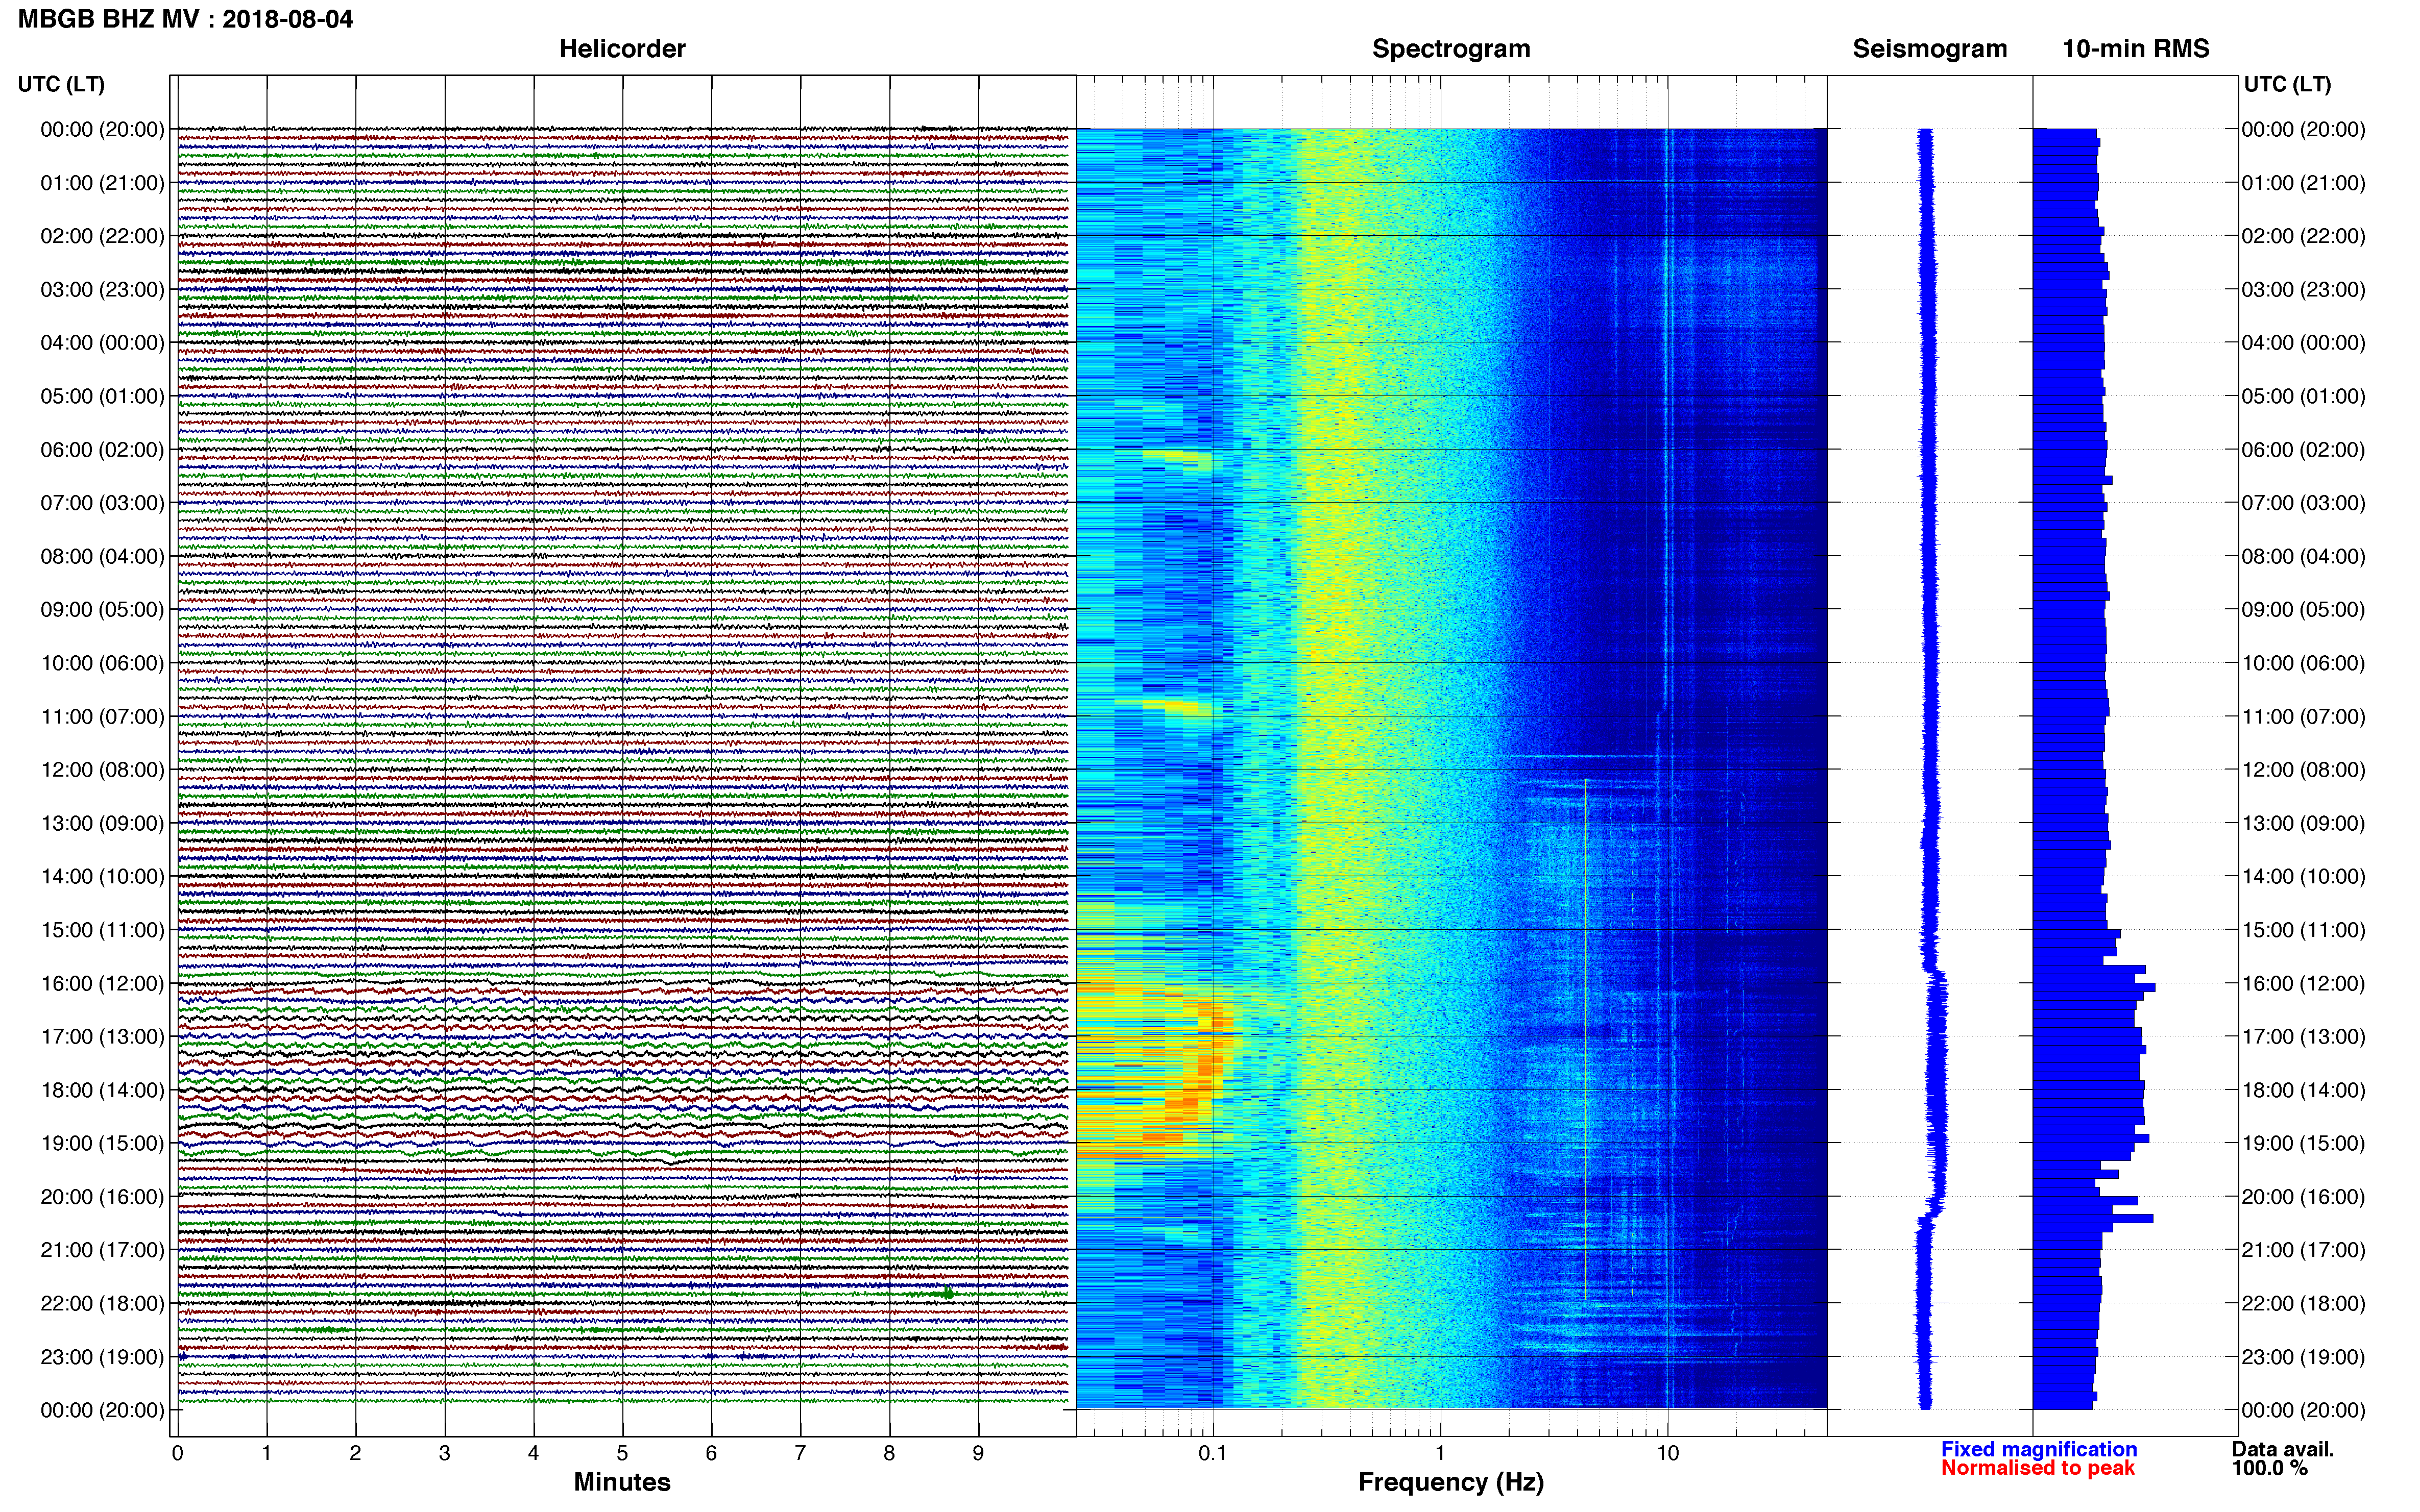
Task: Click the '100.0 %' availability value
Action: (x=2269, y=1468)
